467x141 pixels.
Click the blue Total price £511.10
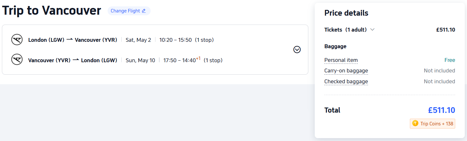pyautogui.click(x=441, y=110)
